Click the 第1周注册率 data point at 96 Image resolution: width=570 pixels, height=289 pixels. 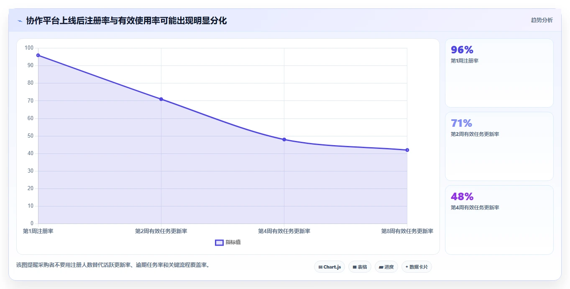click(38, 55)
